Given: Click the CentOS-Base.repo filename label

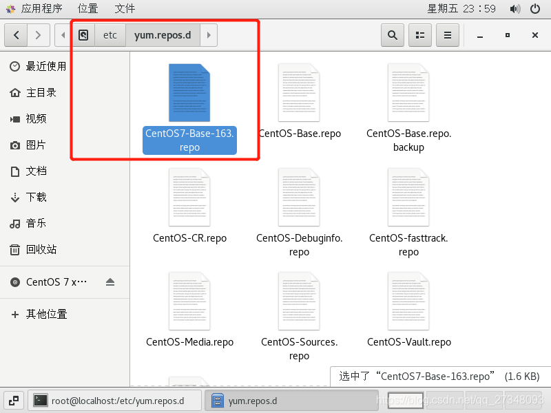Looking at the screenshot, I should tap(300, 134).
